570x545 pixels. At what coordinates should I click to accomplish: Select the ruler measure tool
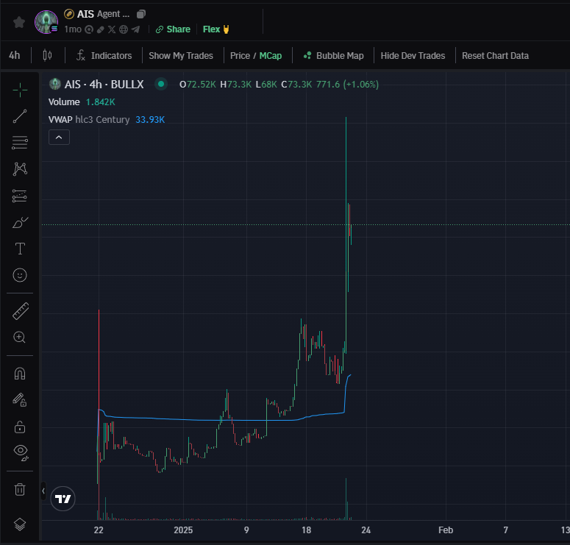pyautogui.click(x=21, y=311)
